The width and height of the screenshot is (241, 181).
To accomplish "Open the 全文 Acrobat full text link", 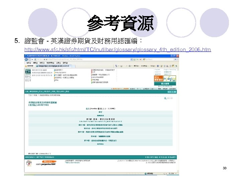I will pyautogui.click(x=100, y=109).
